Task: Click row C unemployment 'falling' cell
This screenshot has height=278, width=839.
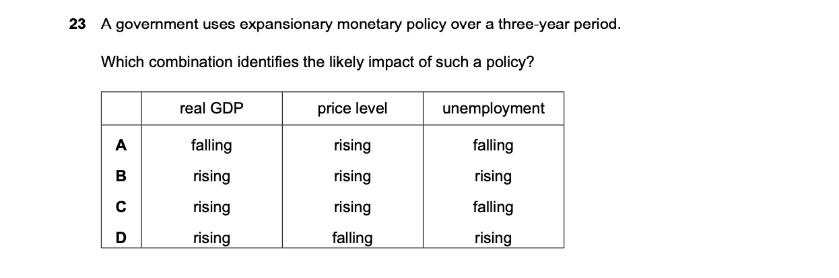Action: 493,207
